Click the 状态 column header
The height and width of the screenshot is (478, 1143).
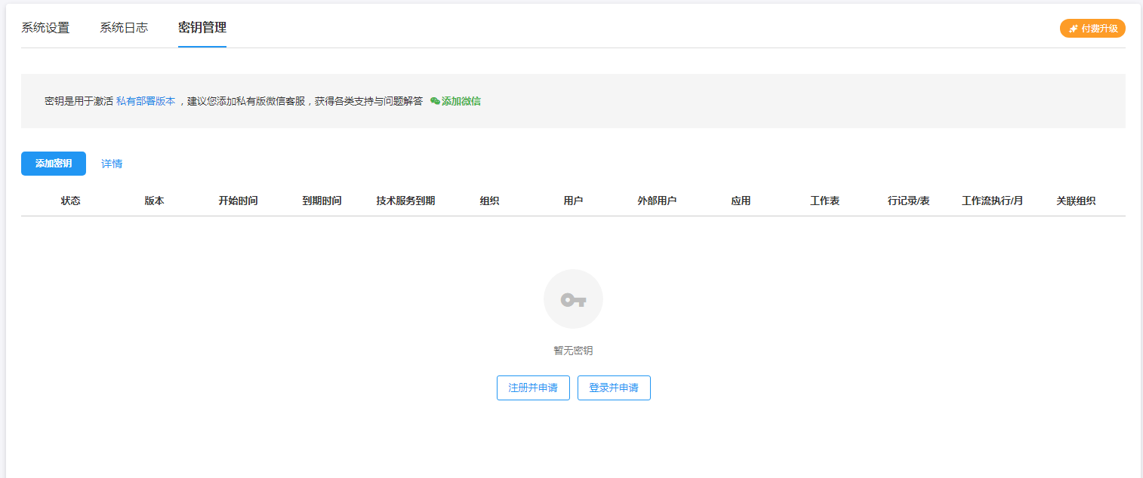[71, 201]
